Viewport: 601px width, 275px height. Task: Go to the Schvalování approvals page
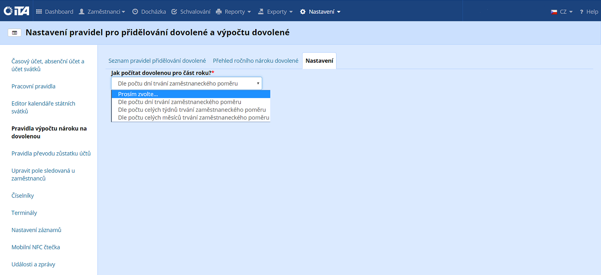pos(190,12)
